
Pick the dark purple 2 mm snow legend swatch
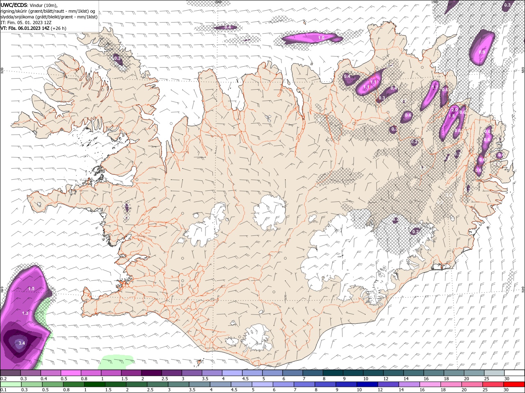pos(151,373)
